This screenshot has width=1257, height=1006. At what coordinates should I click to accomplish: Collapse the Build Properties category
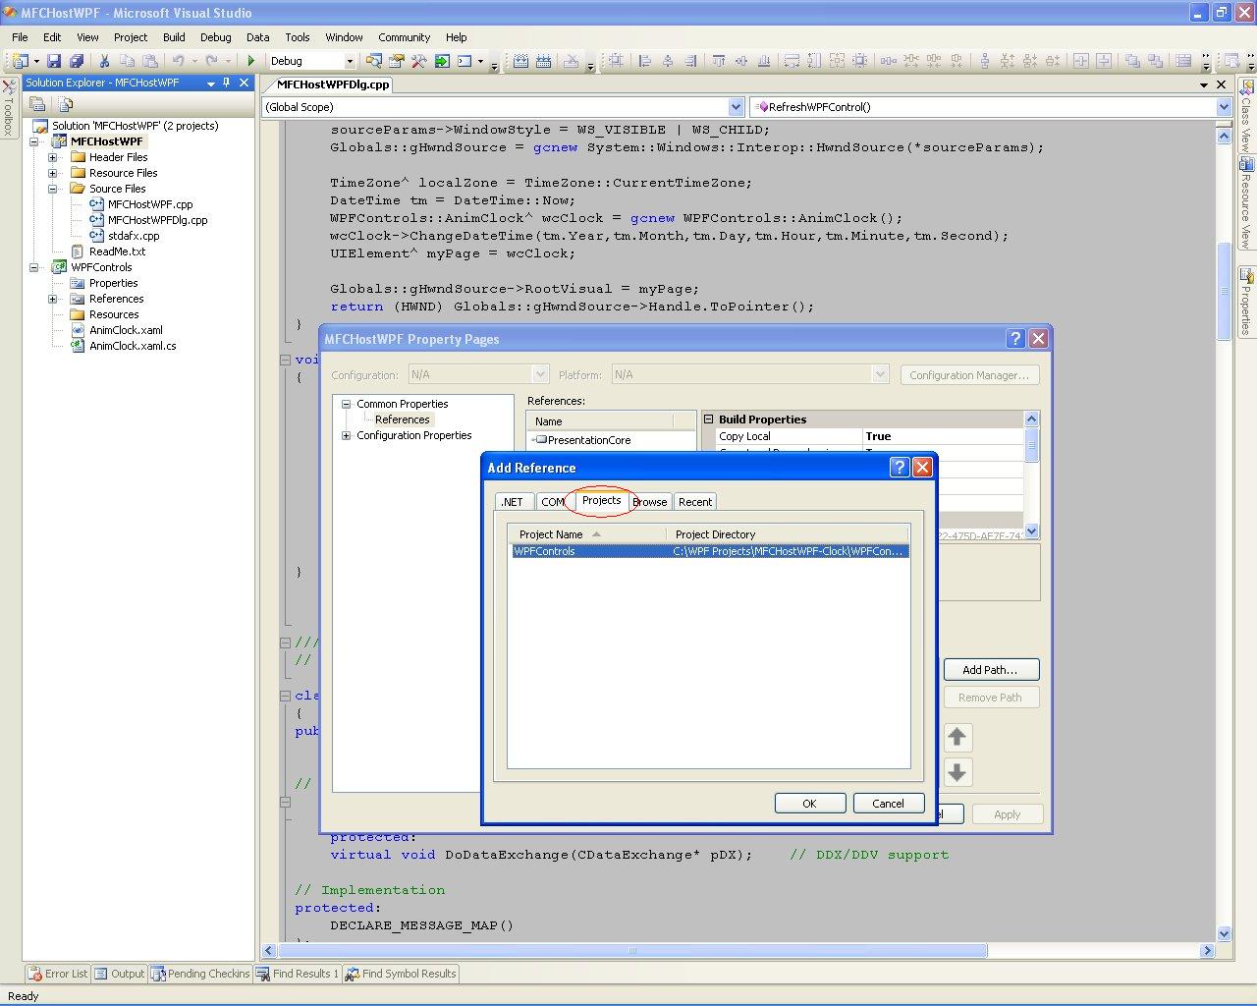coord(708,419)
